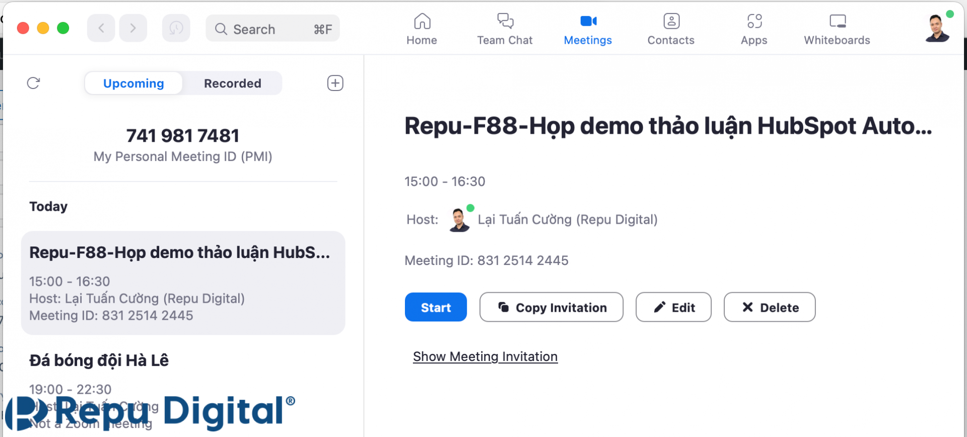The image size is (967, 437).
Task: Select the personal meeting ID 741 981 7481
Action: click(183, 135)
